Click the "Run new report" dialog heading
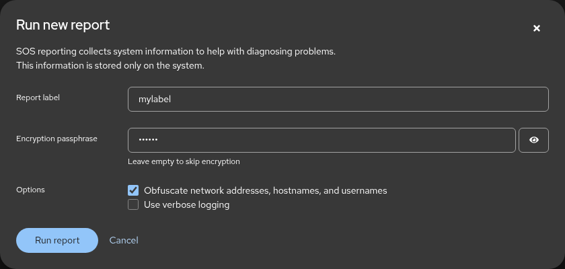565x269 pixels. (x=63, y=25)
